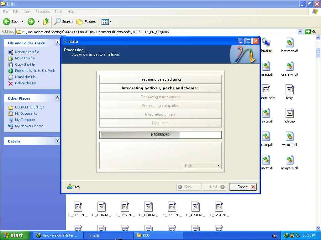
Task: Click the Removing components step
Action: (x=160, y=97)
